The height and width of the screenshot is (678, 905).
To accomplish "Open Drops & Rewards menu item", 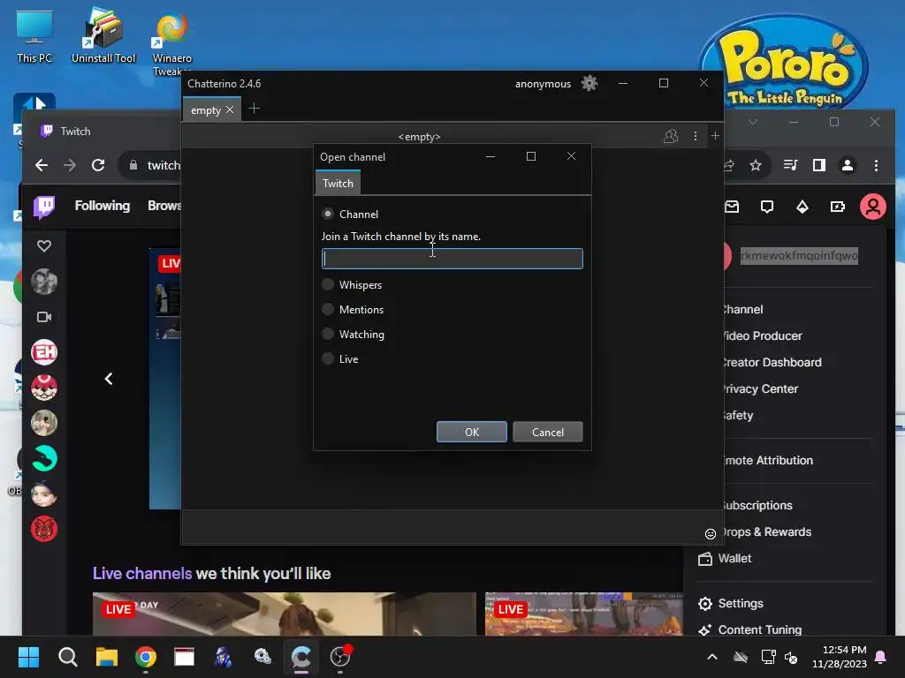I will pyautogui.click(x=766, y=532).
